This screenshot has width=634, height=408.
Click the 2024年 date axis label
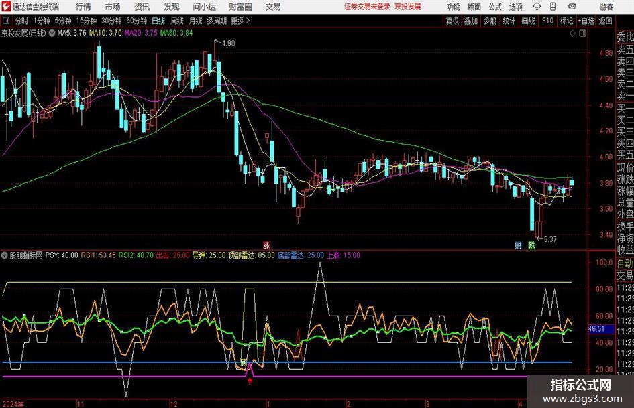[13, 404]
